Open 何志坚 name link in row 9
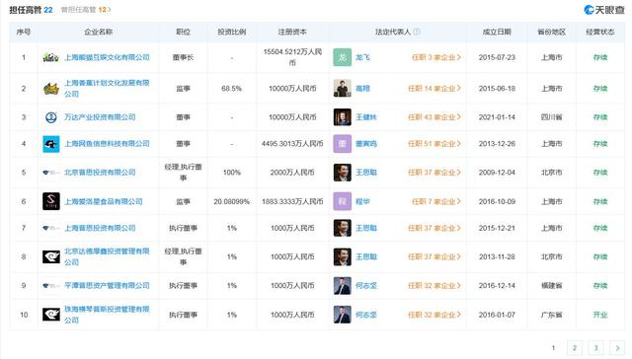 (x=366, y=286)
